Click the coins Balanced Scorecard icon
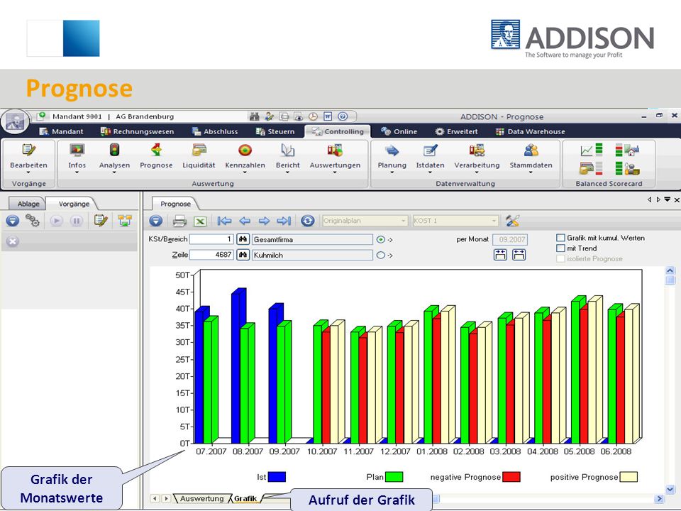Screen dimensions: 681x511 pyautogui.click(x=591, y=168)
